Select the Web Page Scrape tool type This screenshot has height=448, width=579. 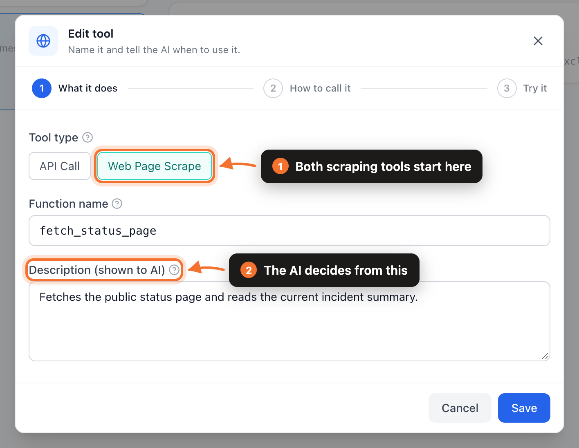pyautogui.click(x=155, y=166)
